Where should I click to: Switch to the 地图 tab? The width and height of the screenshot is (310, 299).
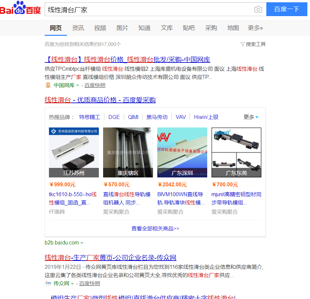[233, 28]
